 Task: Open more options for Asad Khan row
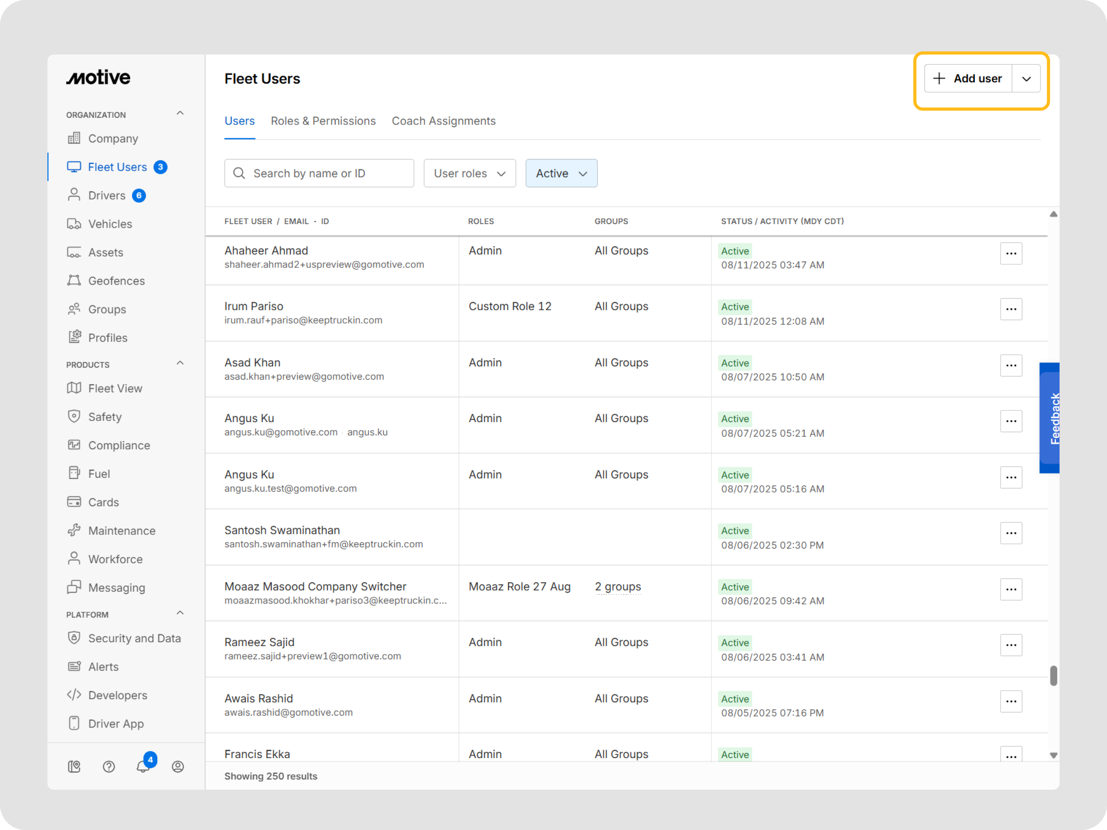coord(1011,365)
